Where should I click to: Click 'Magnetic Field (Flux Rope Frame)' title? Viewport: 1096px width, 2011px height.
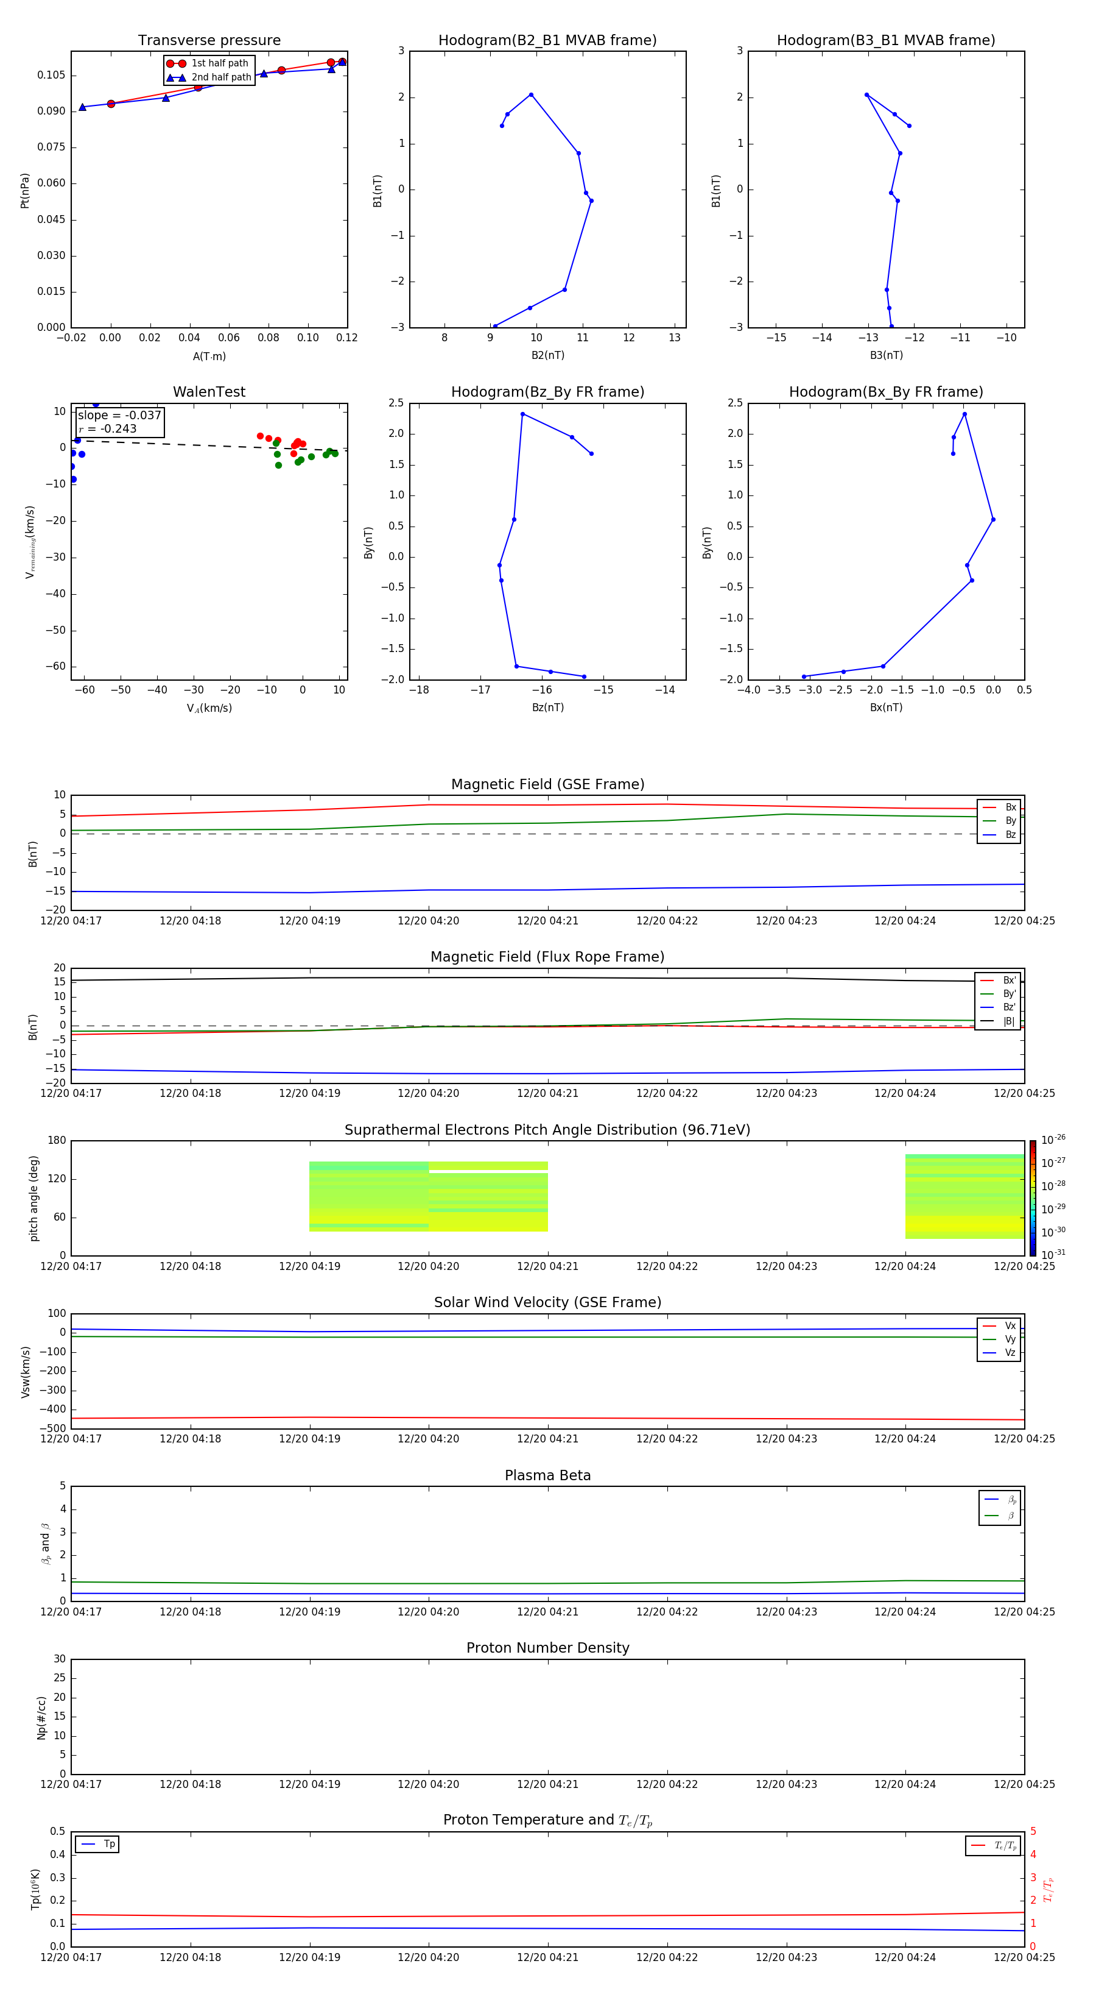(547, 957)
